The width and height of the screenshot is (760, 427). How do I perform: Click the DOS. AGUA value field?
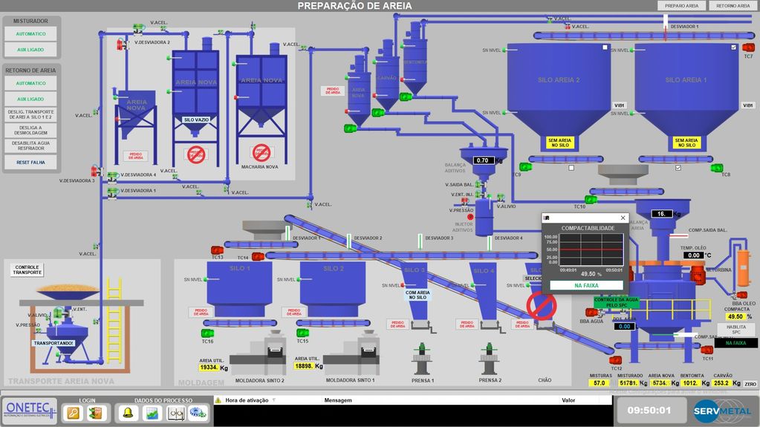click(624, 326)
